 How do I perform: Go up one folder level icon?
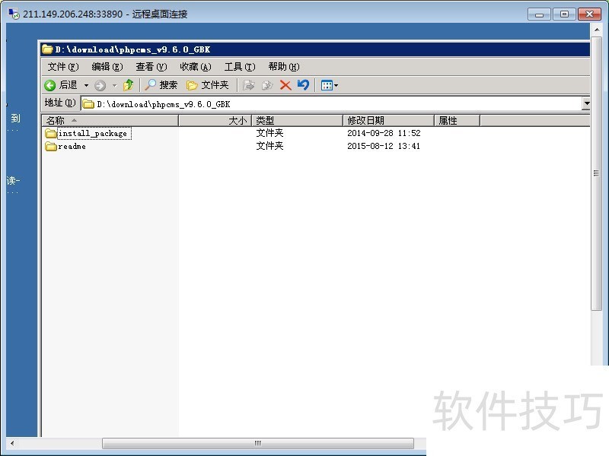coord(128,85)
